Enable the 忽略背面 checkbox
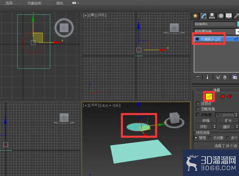 pyautogui.click(x=198, y=109)
